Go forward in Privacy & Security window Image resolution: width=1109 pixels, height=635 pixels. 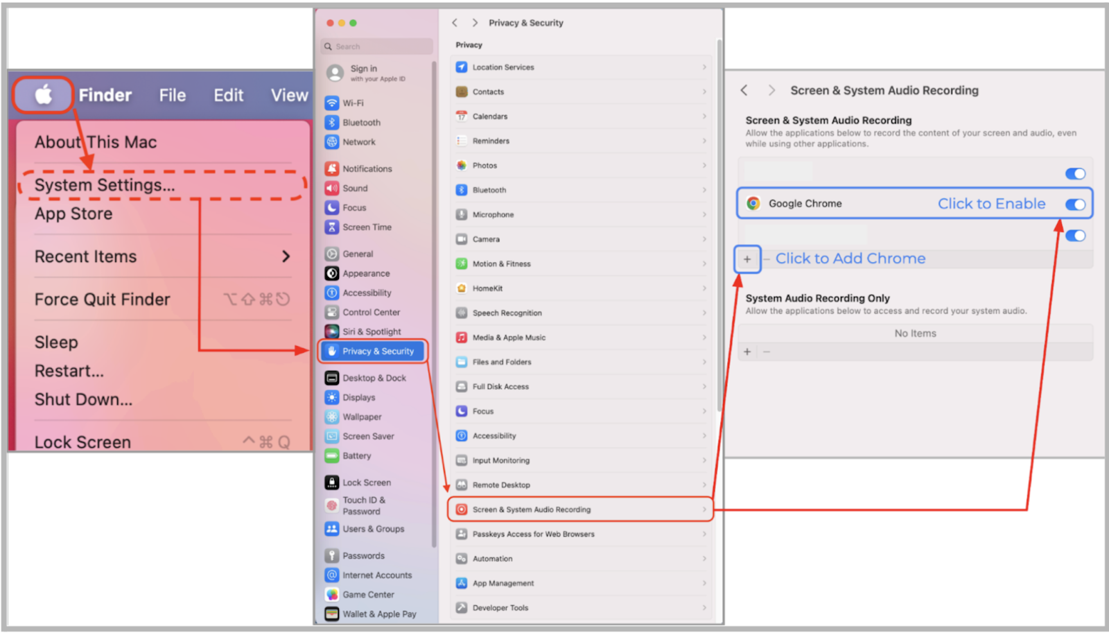(x=475, y=22)
